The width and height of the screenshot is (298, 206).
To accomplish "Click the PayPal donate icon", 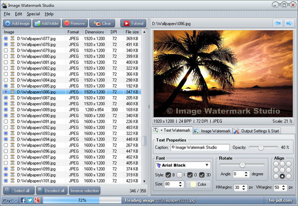I will tap(10, 200).
